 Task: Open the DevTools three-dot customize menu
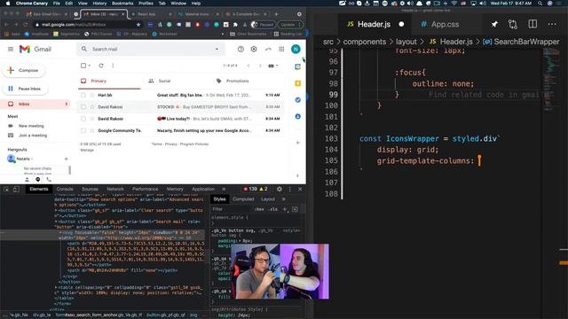point(290,189)
